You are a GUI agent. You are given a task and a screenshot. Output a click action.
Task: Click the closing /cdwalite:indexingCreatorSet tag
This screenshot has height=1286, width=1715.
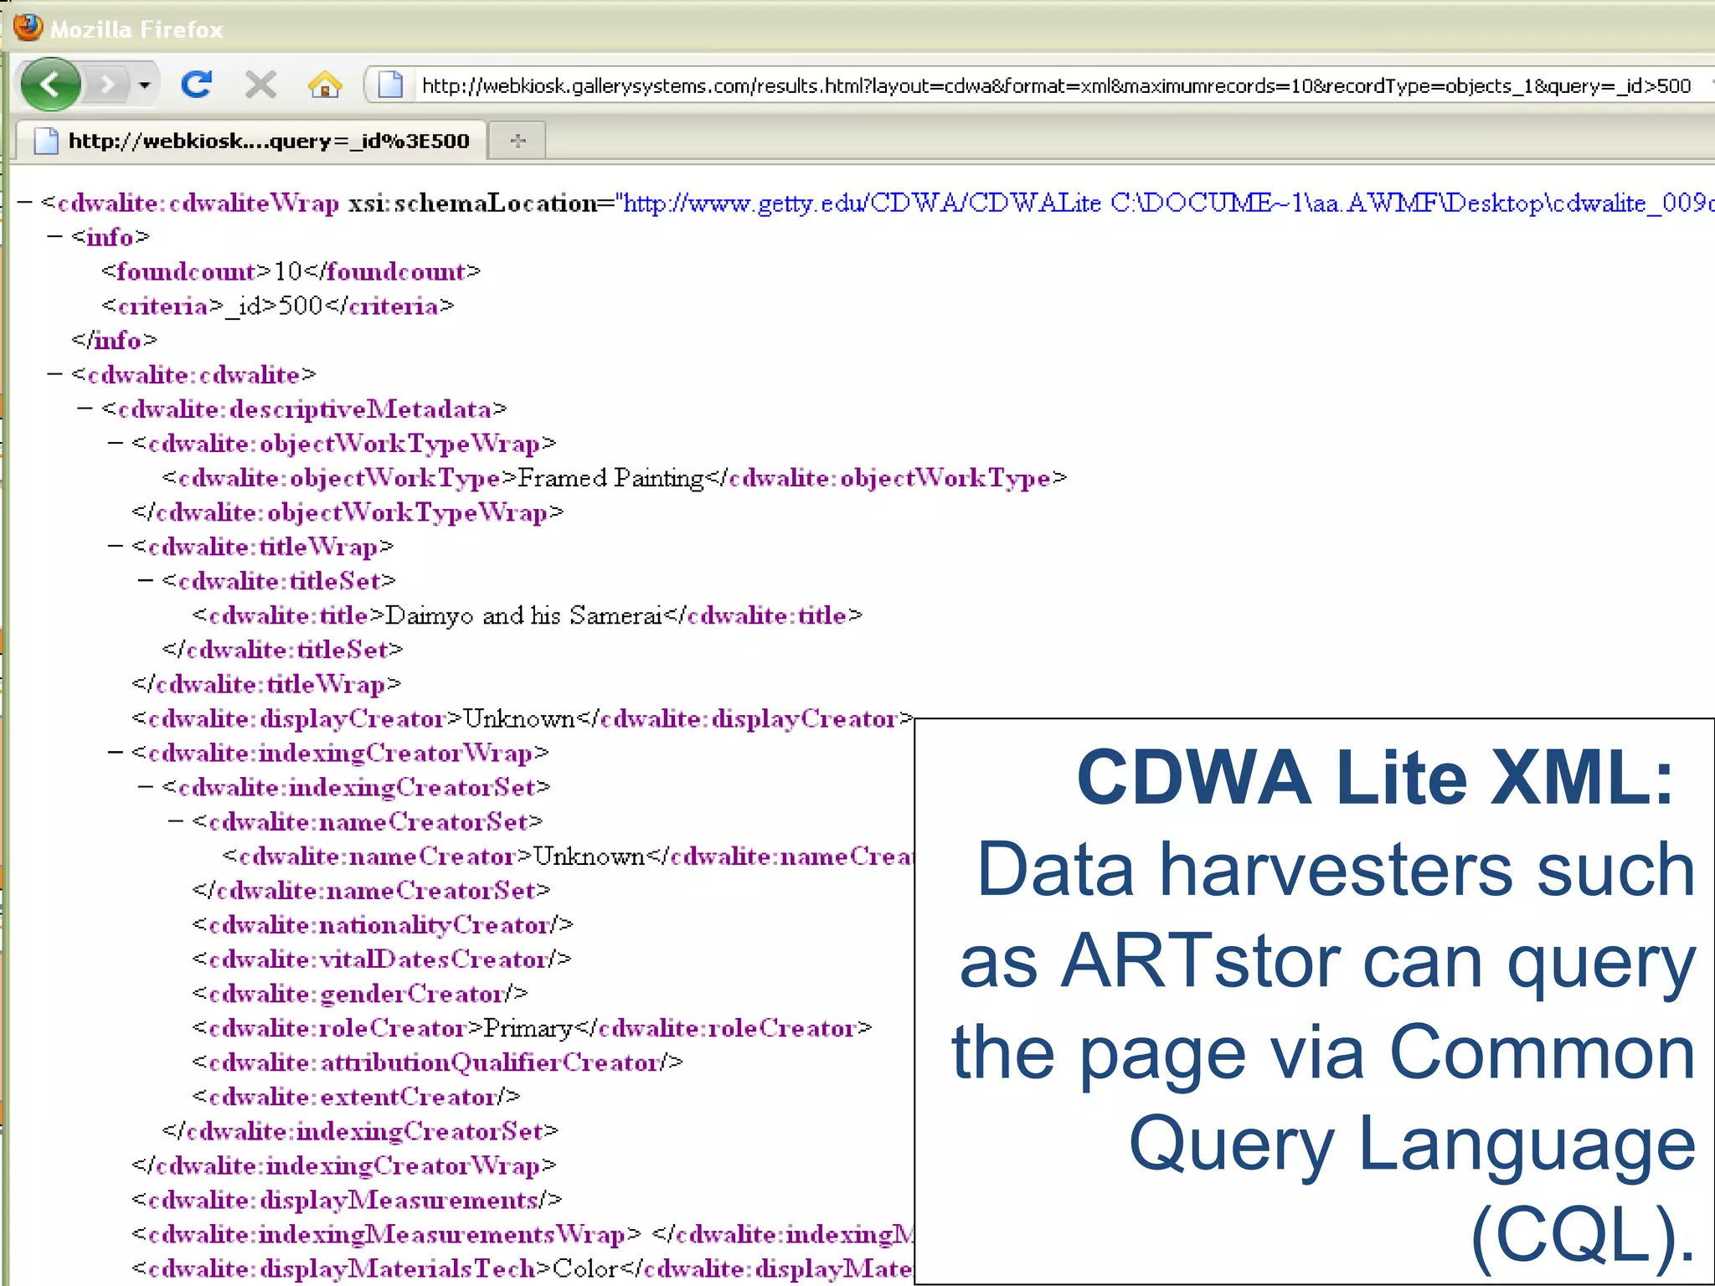(x=360, y=1131)
